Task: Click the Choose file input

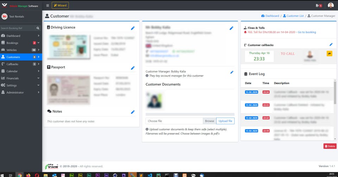Action: coord(174,121)
